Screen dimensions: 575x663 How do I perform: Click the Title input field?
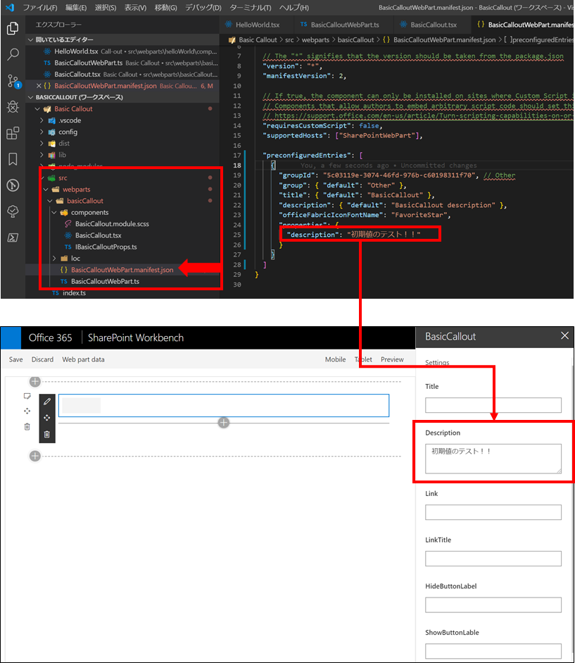click(x=493, y=405)
